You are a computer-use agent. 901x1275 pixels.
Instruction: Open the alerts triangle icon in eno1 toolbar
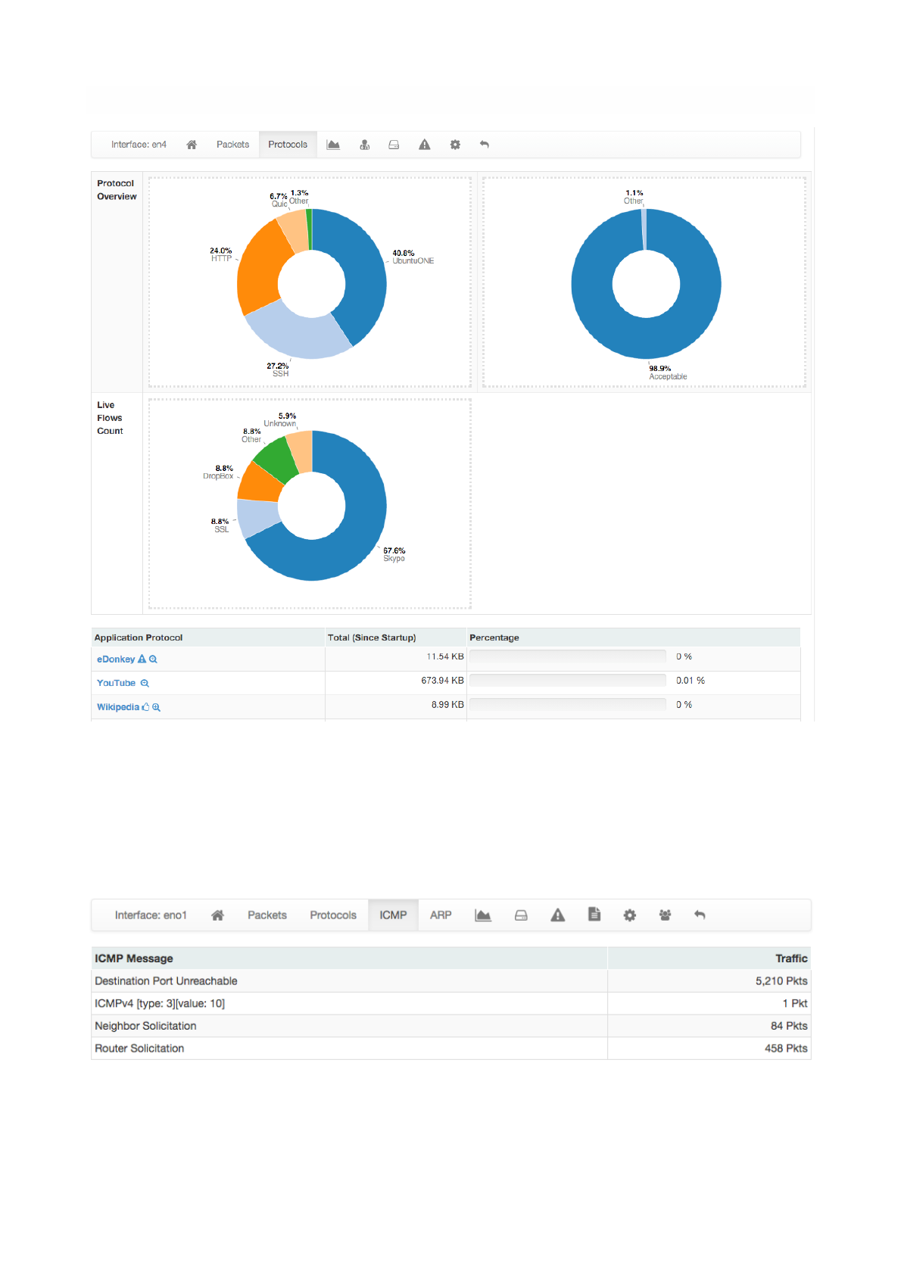(558, 915)
